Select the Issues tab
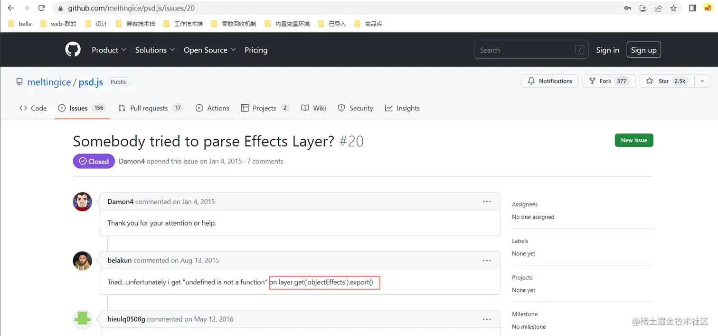This screenshot has width=718, height=336. click(82, 108)
